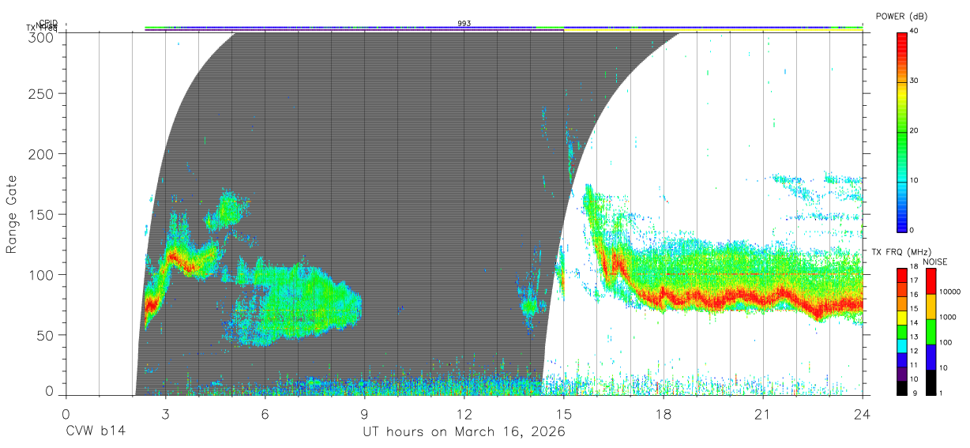Click the 20 tick on POWER colorbar
The height and width of the screenshot is (448, 970).
click(914, 130)
